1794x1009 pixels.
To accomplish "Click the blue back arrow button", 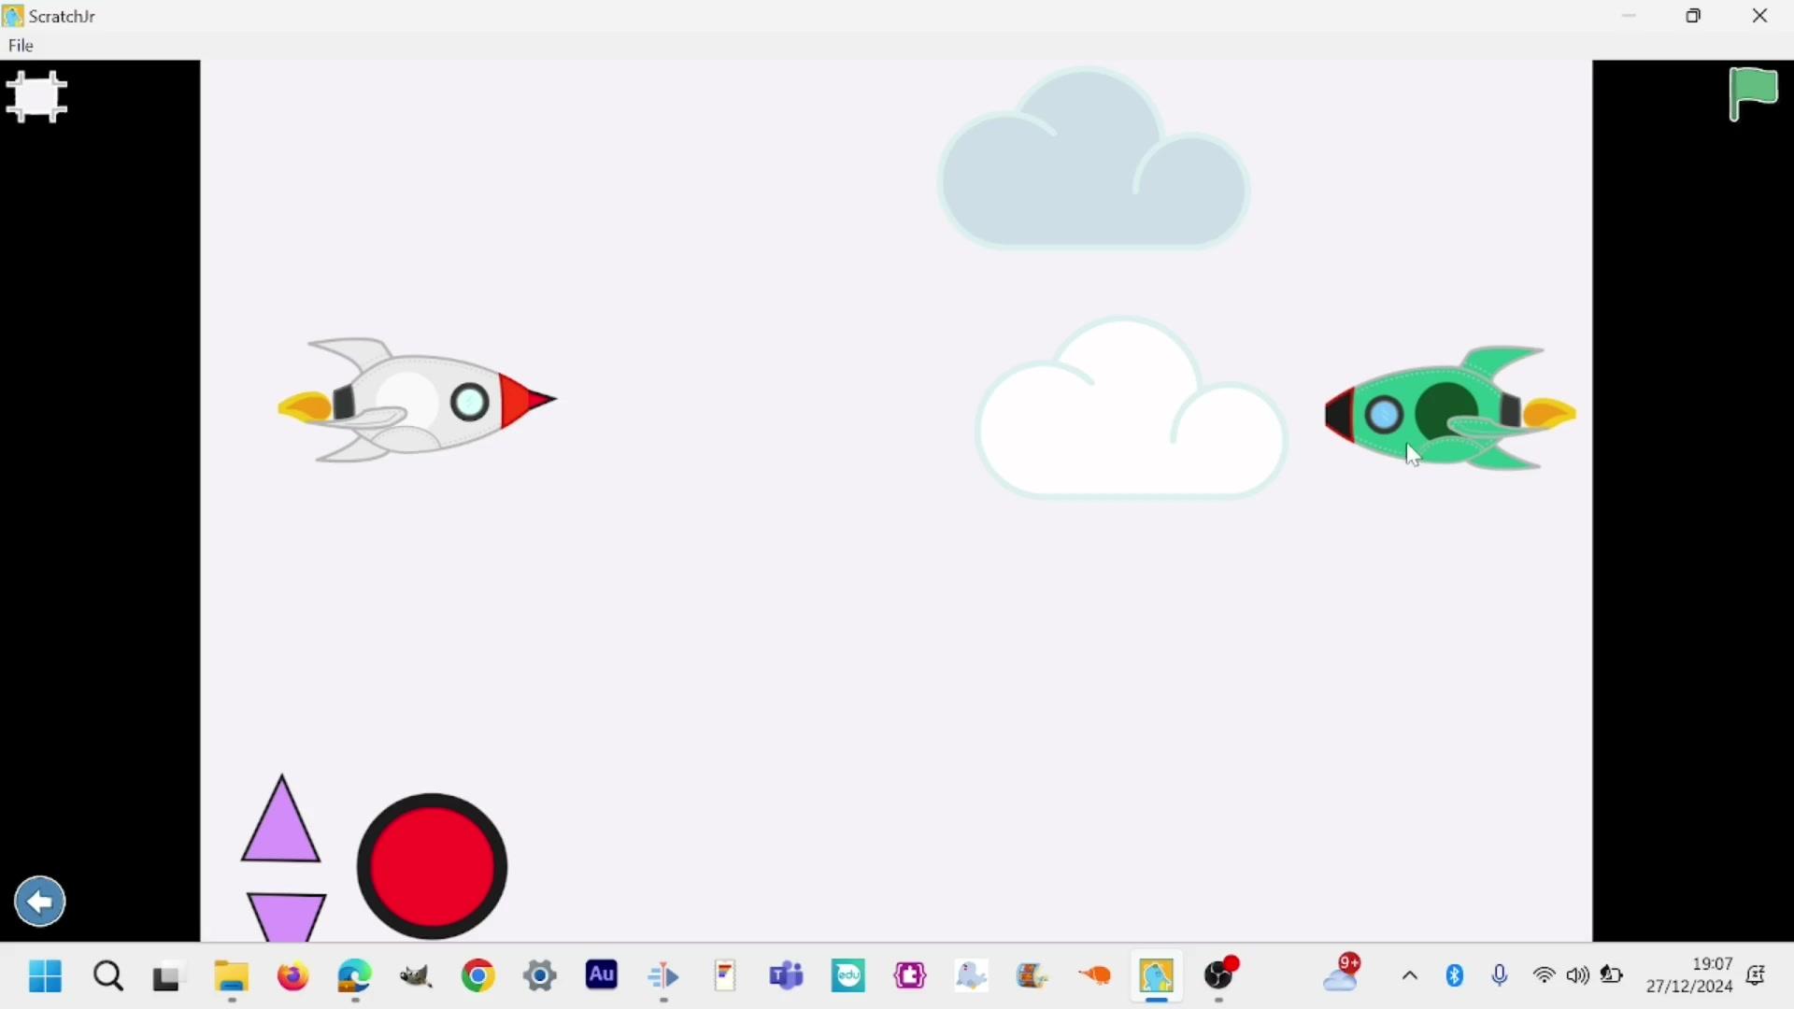I will pos(40,902).
